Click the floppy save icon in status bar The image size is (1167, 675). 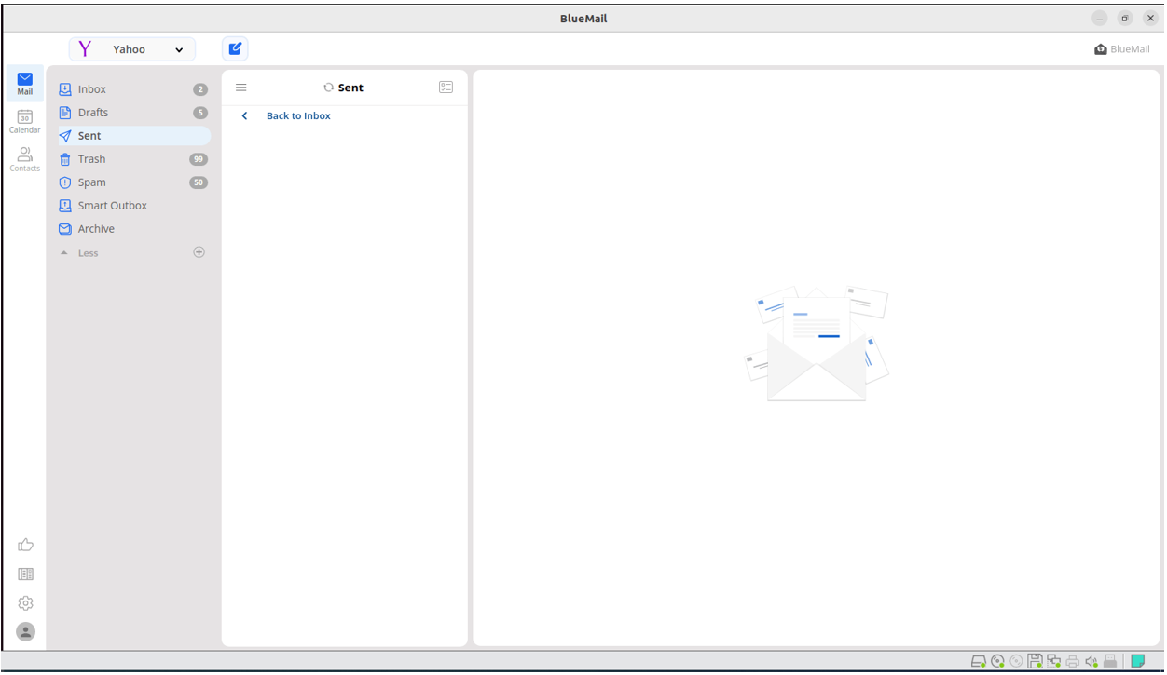pos(1035,662)
